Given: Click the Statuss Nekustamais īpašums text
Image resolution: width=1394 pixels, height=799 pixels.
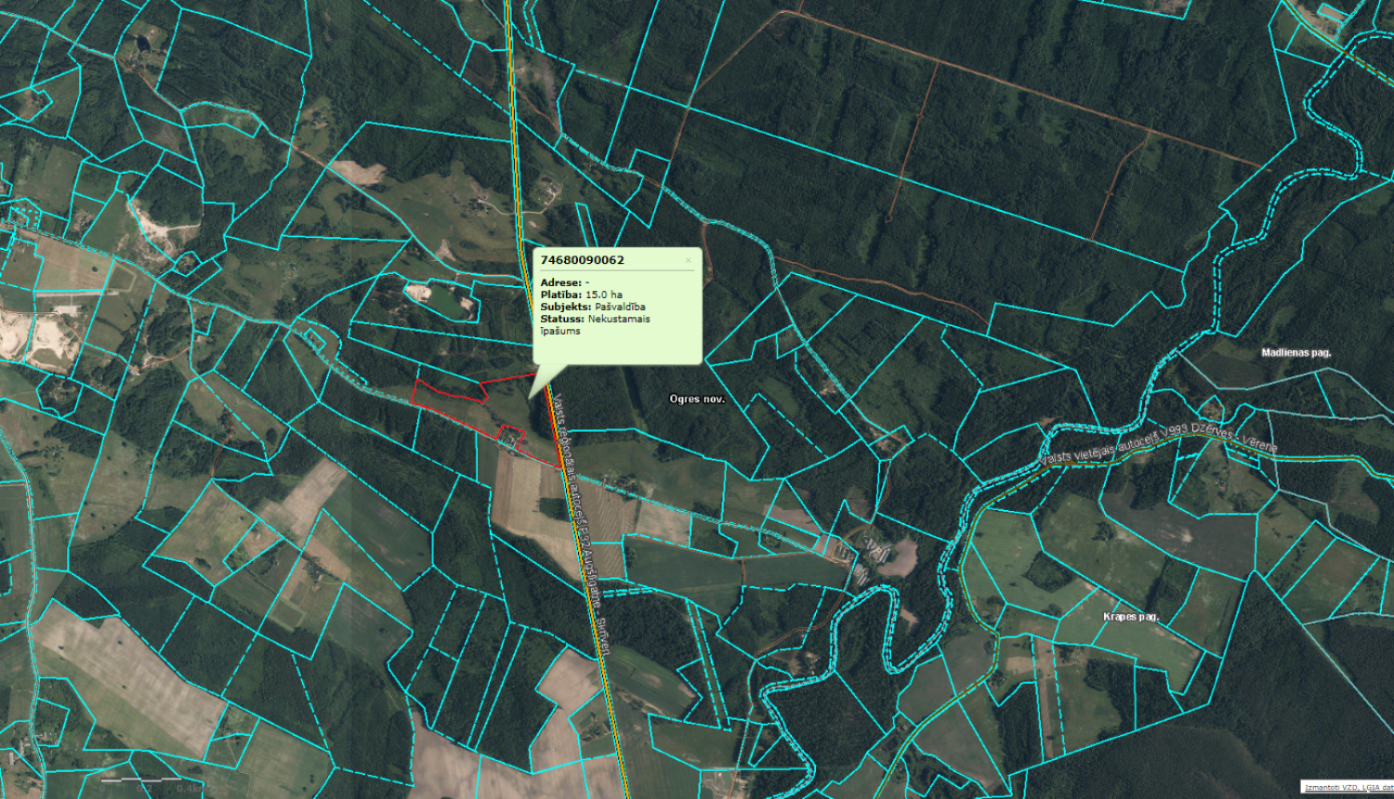Looking at the screenshot, I should [x=595, y=324].
